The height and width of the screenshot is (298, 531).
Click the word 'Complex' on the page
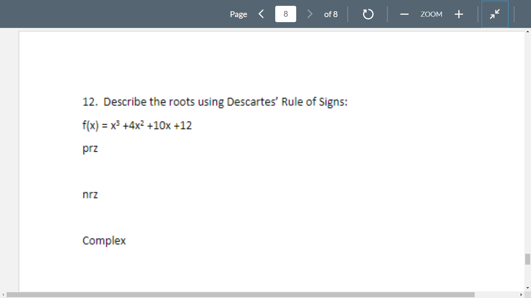pyautogui.click(x=104, y=241)
